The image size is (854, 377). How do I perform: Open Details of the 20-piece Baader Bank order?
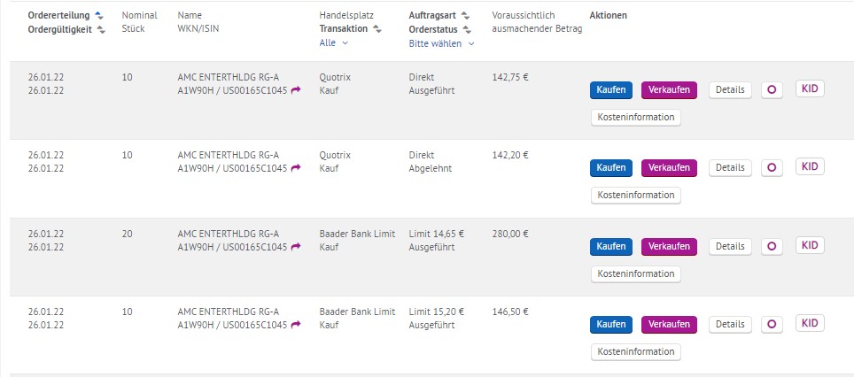pyautogui.click(x=730, y=246)
